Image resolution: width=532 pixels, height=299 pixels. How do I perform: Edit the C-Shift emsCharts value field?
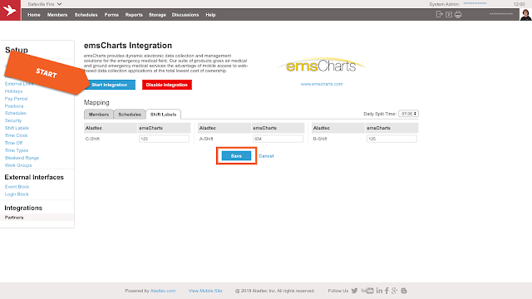[x=164, y=139]
